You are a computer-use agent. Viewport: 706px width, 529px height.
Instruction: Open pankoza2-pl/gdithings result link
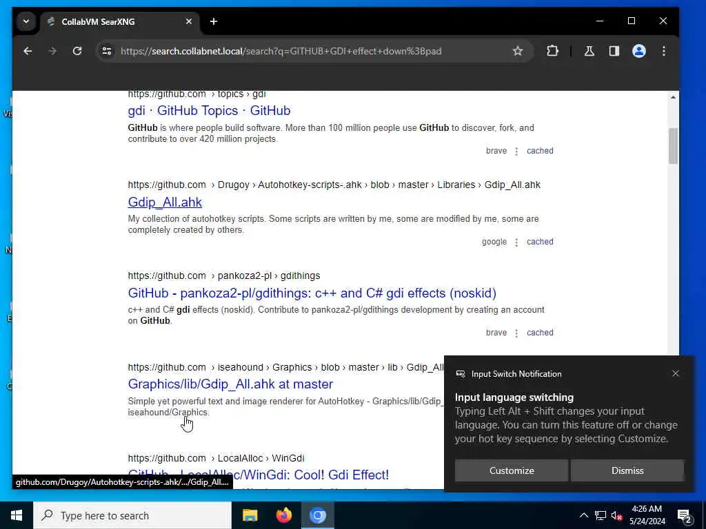coord(312,293)
